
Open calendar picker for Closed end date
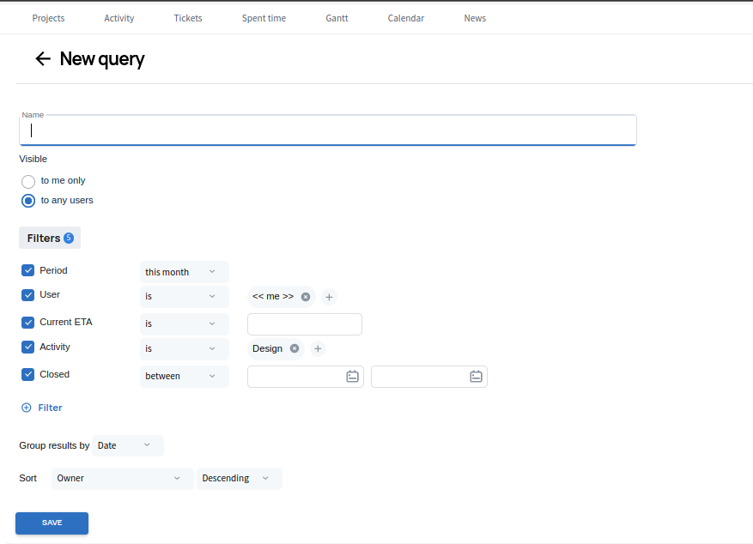point(476,376)
